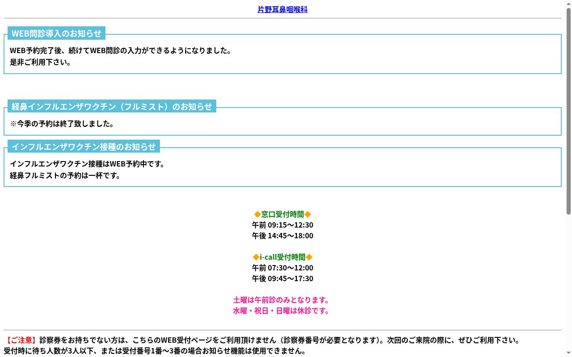
Task: Click the インフルエンザワクチン接種のお知らせ heading
Action: coord(84,147)
